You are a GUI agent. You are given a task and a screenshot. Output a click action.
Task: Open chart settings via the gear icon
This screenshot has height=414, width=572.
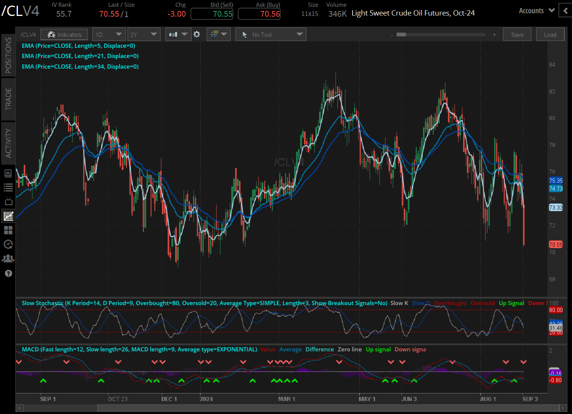(x=197, y=34)
